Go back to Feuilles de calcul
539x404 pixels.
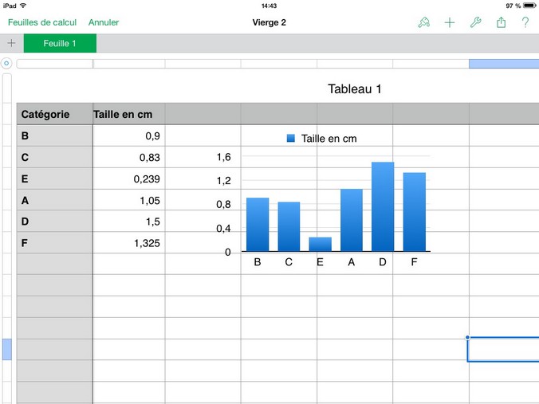coord(42,22)
